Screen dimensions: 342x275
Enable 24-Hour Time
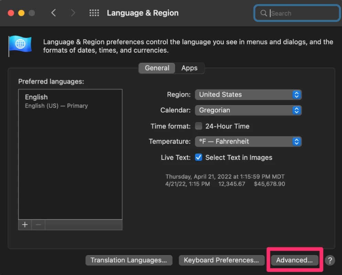pos(199,126)
